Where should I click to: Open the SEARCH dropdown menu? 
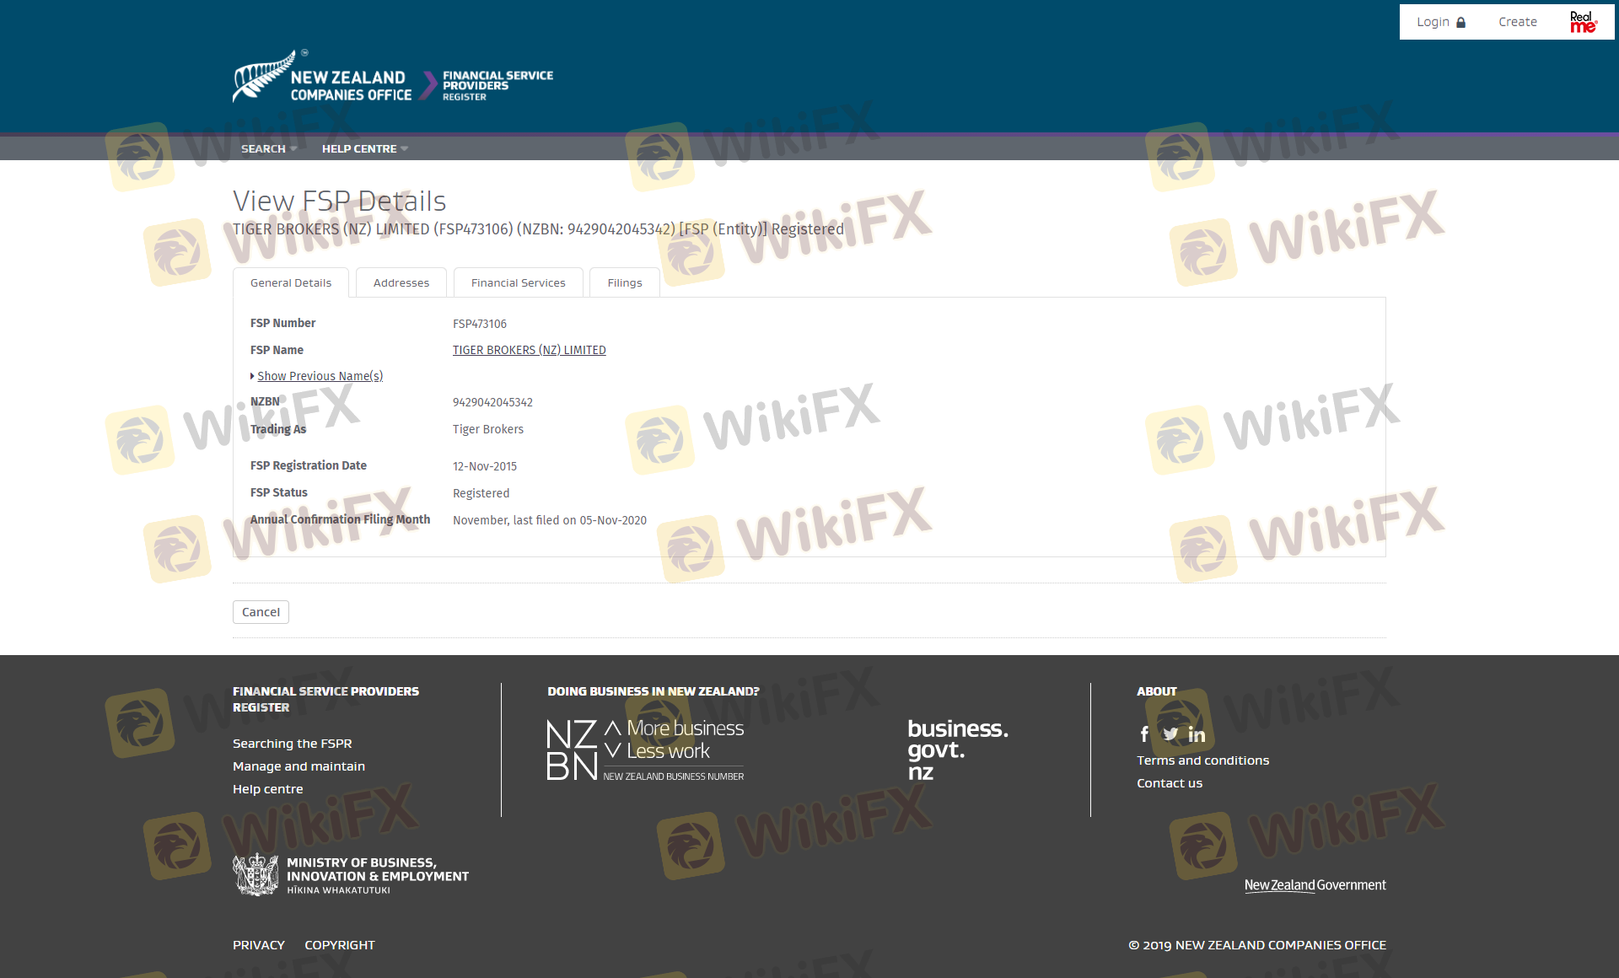coord(269,148)
